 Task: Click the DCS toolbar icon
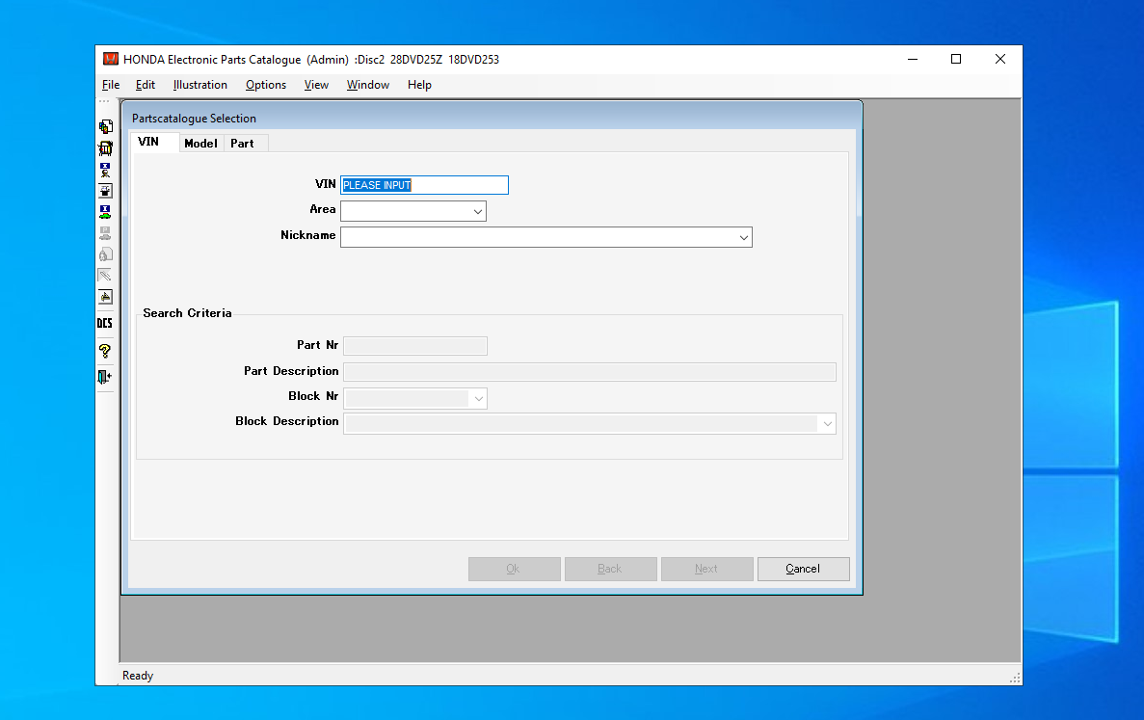coord(105,323)
